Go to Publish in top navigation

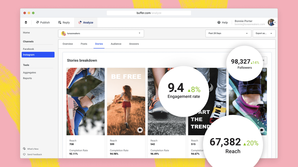pos(43,22)
